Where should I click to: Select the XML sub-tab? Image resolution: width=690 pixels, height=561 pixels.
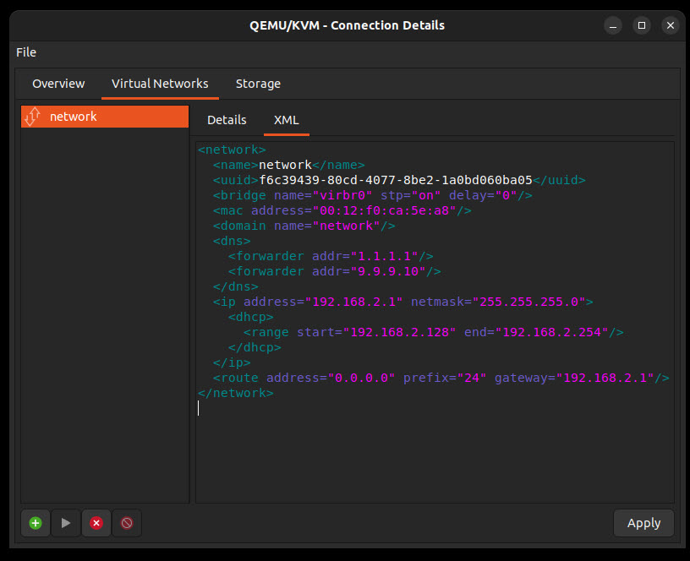click(x=287, y=120)
